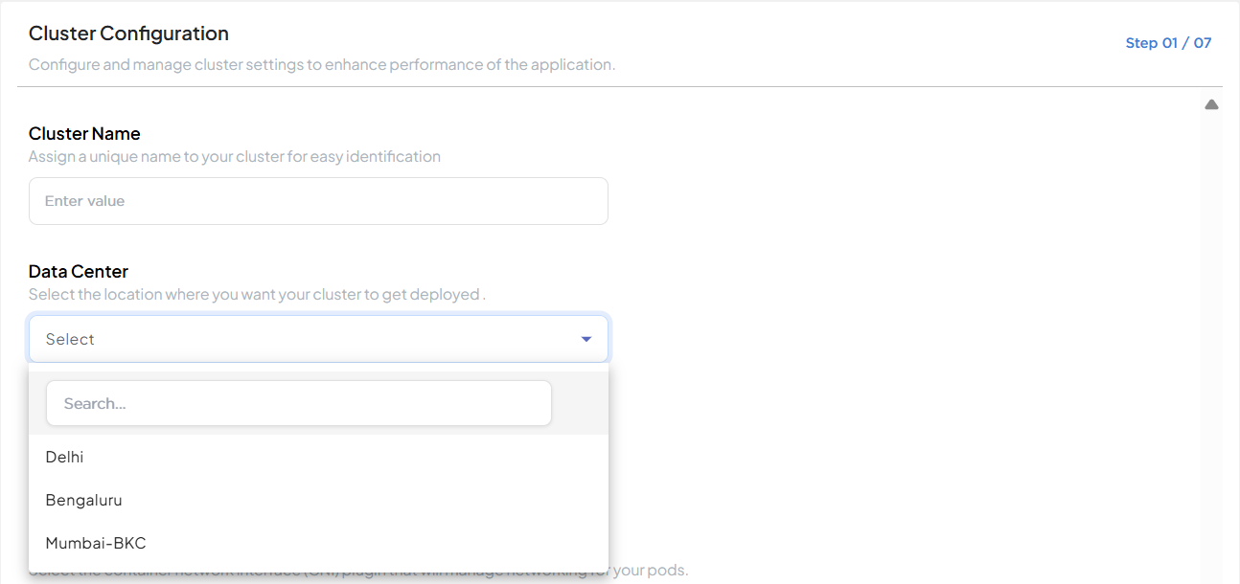Screen dimensions: 1240x584
Task: Click the Cluster Configuration page heading
Action: click(128, 34)
